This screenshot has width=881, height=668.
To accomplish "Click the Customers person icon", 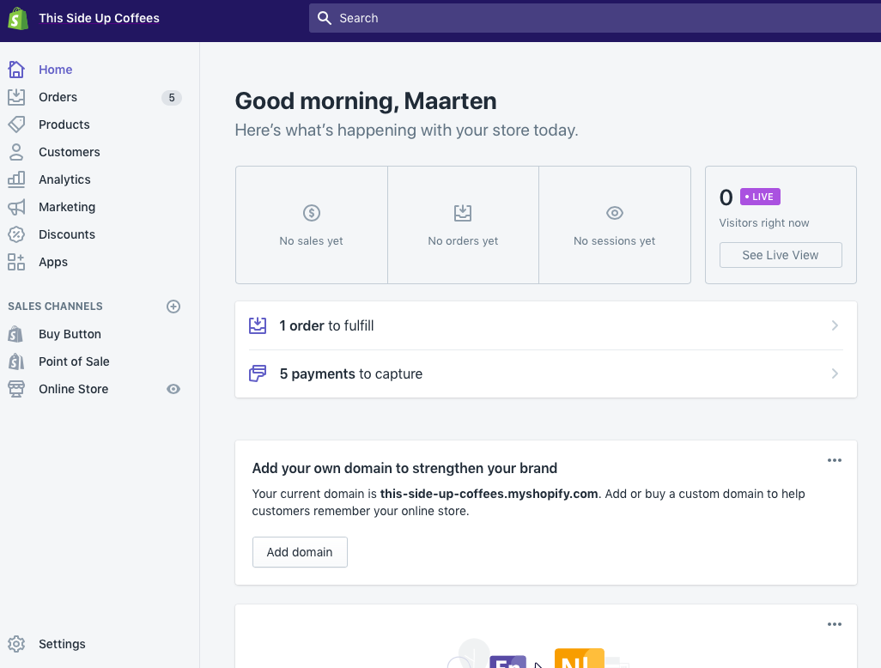I will [x=16, y=152].
